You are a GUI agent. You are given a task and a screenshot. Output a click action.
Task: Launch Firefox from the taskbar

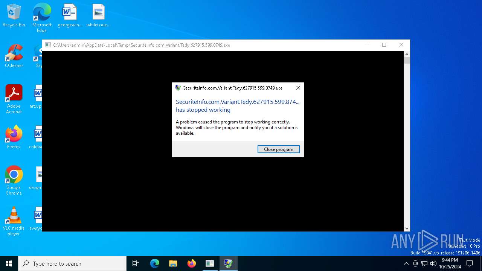(x=191, y=263)
